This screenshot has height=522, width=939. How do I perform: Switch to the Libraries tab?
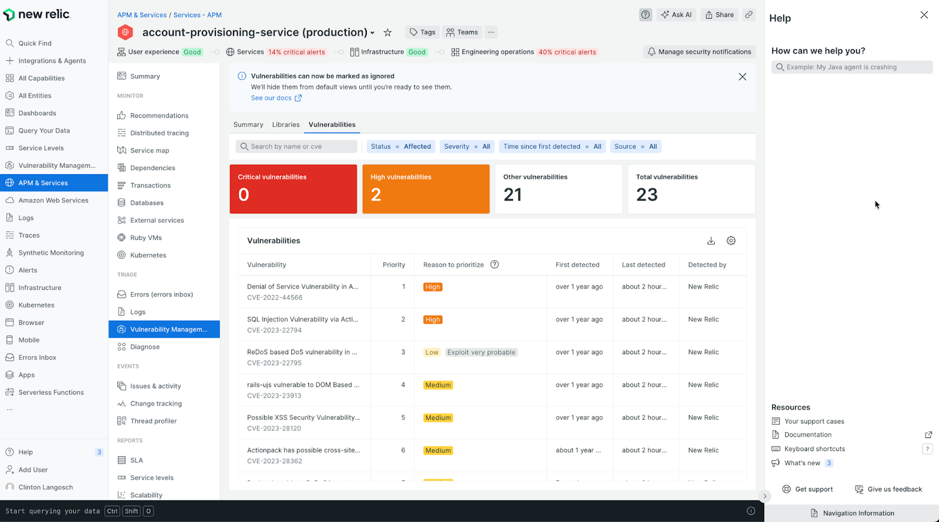[x=286, y=125]
